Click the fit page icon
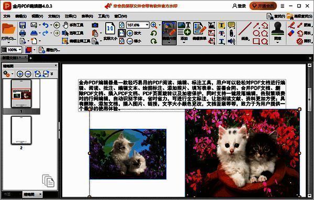The image size is (314, 200). coord(122,25)
